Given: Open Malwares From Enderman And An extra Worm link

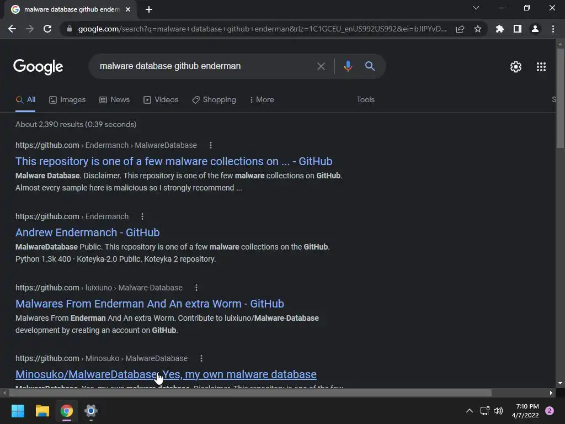Looking at the screenshot, I should [150, 304].
